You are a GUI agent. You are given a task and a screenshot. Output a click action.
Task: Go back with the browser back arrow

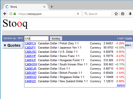[x=5, y=14]
